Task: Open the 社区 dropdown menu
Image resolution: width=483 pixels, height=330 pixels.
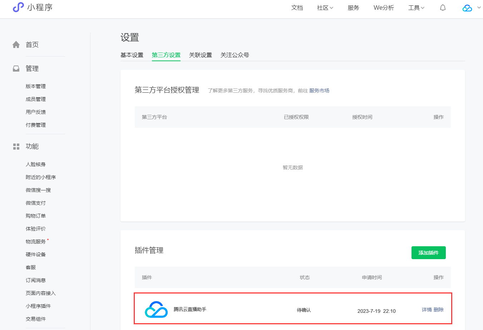Action: tap(325, 8)
